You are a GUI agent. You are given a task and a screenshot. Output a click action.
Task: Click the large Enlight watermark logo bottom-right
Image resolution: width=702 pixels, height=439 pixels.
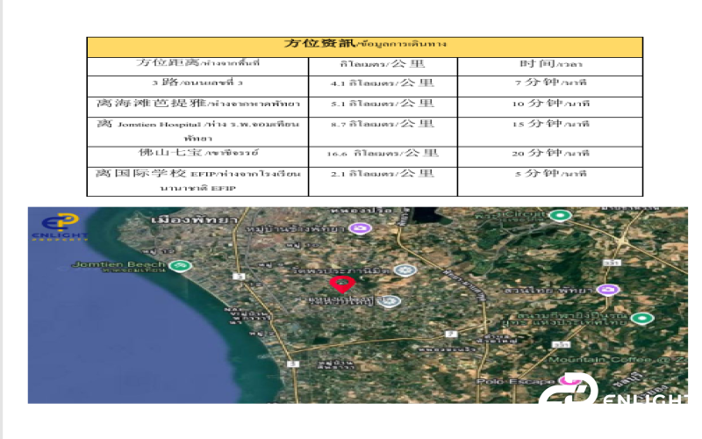point(614,393)
